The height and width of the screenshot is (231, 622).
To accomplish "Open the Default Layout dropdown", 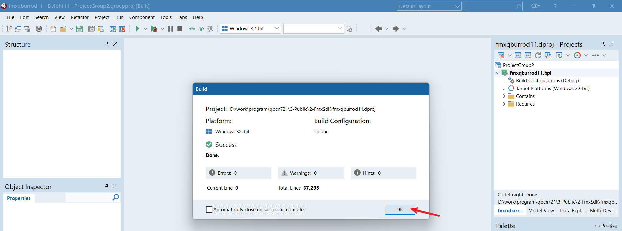I will tap(457, 6).
